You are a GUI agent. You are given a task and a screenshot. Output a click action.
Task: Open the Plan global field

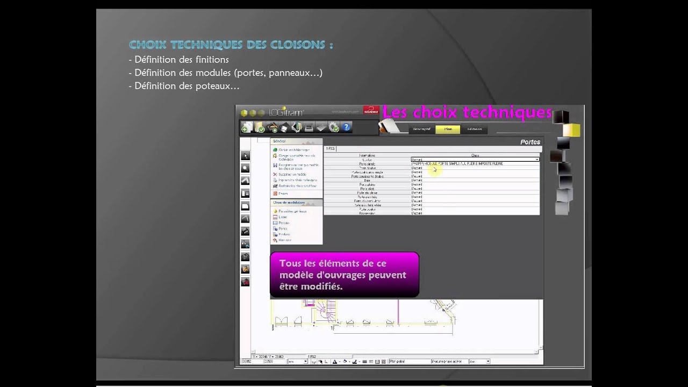(x=408, y=362)
